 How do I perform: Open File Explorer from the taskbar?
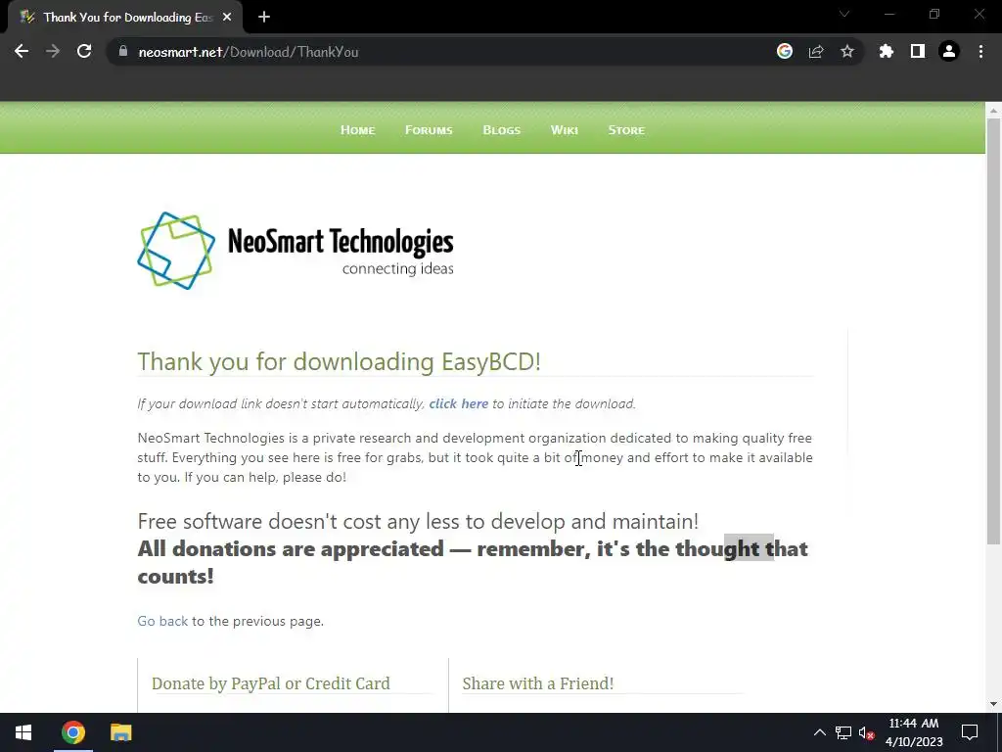click(x=120, y=732)
